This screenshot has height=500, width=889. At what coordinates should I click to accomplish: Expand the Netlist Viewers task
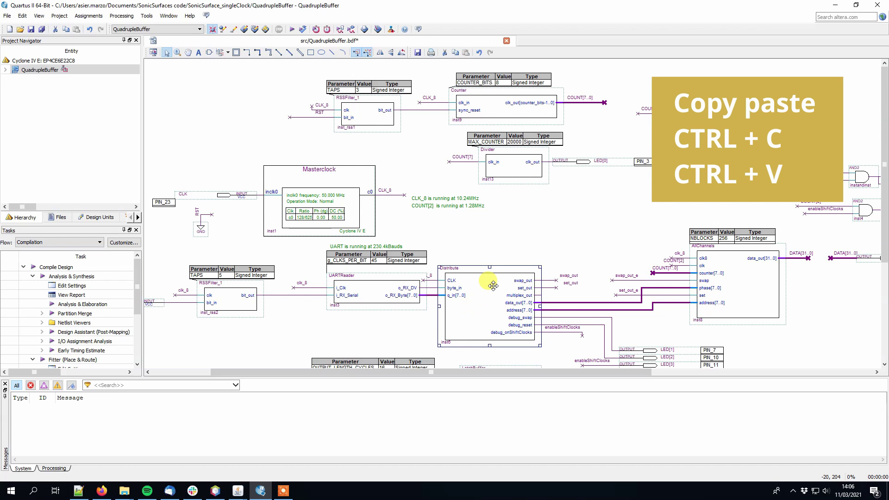click(42, 323)
